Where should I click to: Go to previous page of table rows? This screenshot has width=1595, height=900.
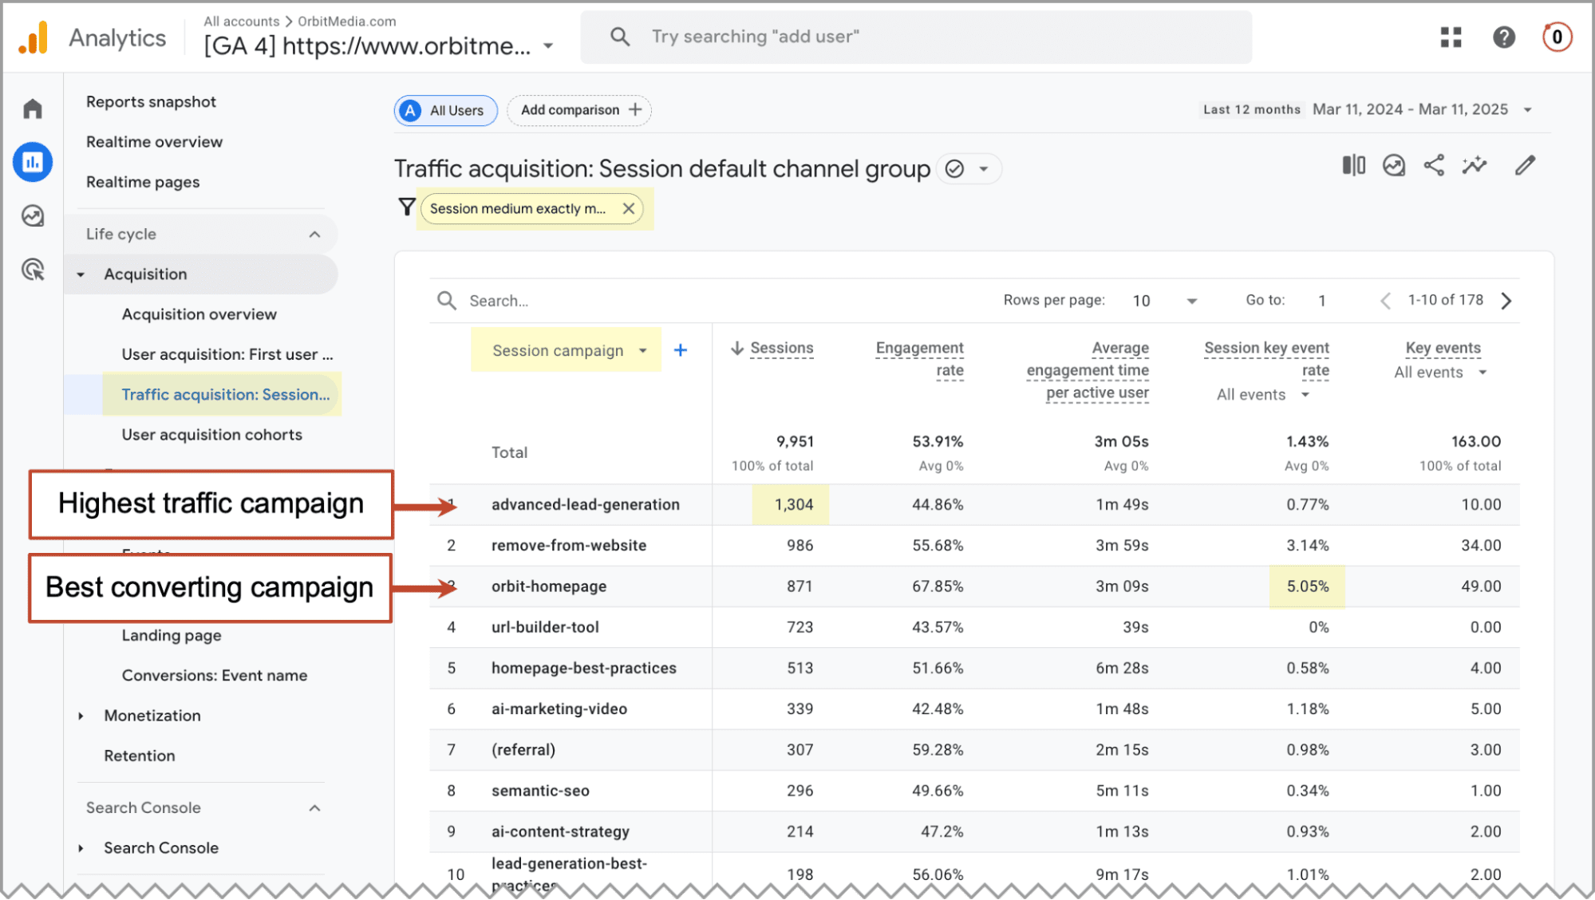point(1385,301)
